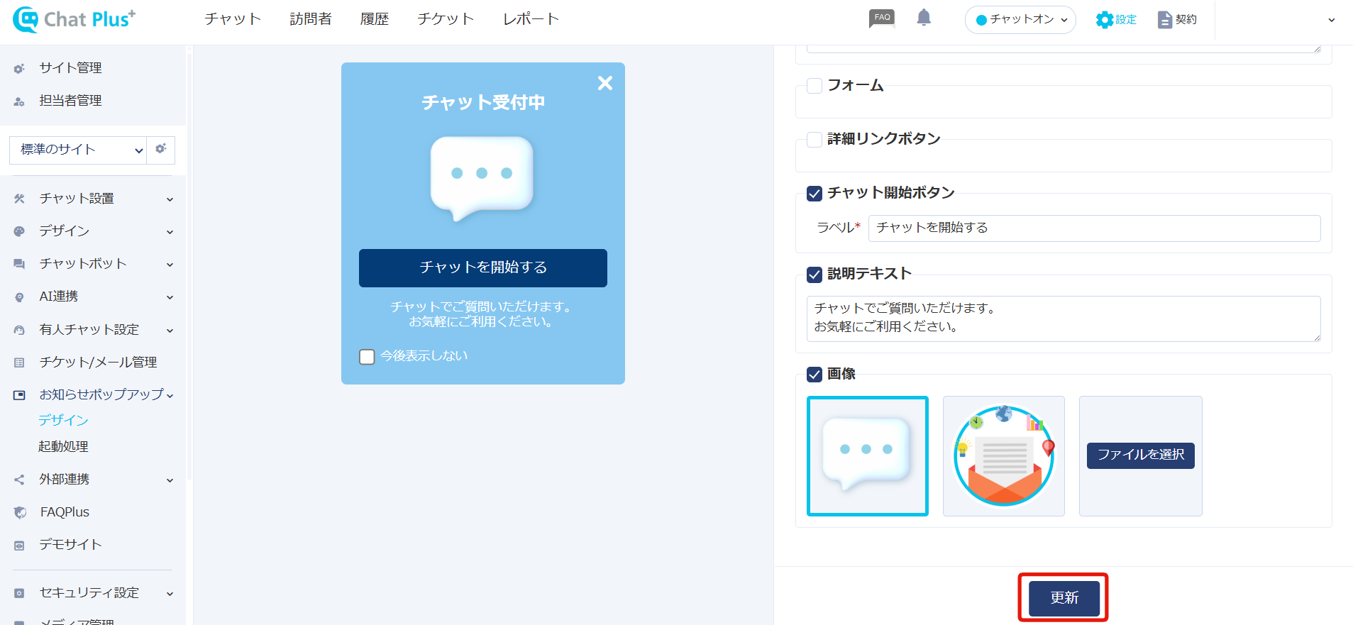
Task: Click the AI連携 bulb icon
Action: pos(19,297)
